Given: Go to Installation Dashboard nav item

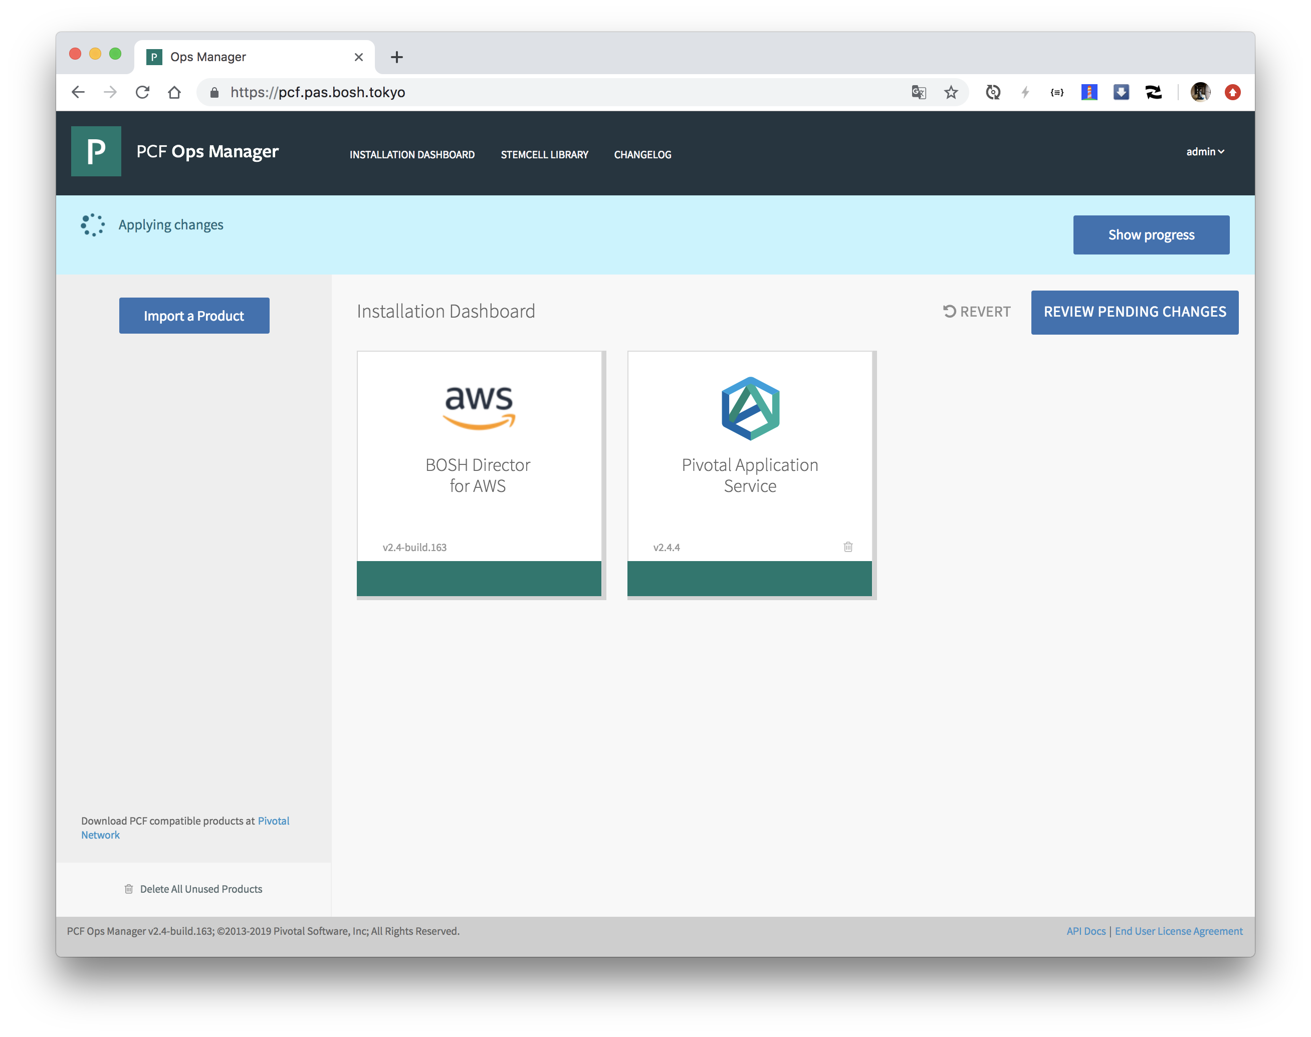Looking at the screenshot, I should point(412,155).
